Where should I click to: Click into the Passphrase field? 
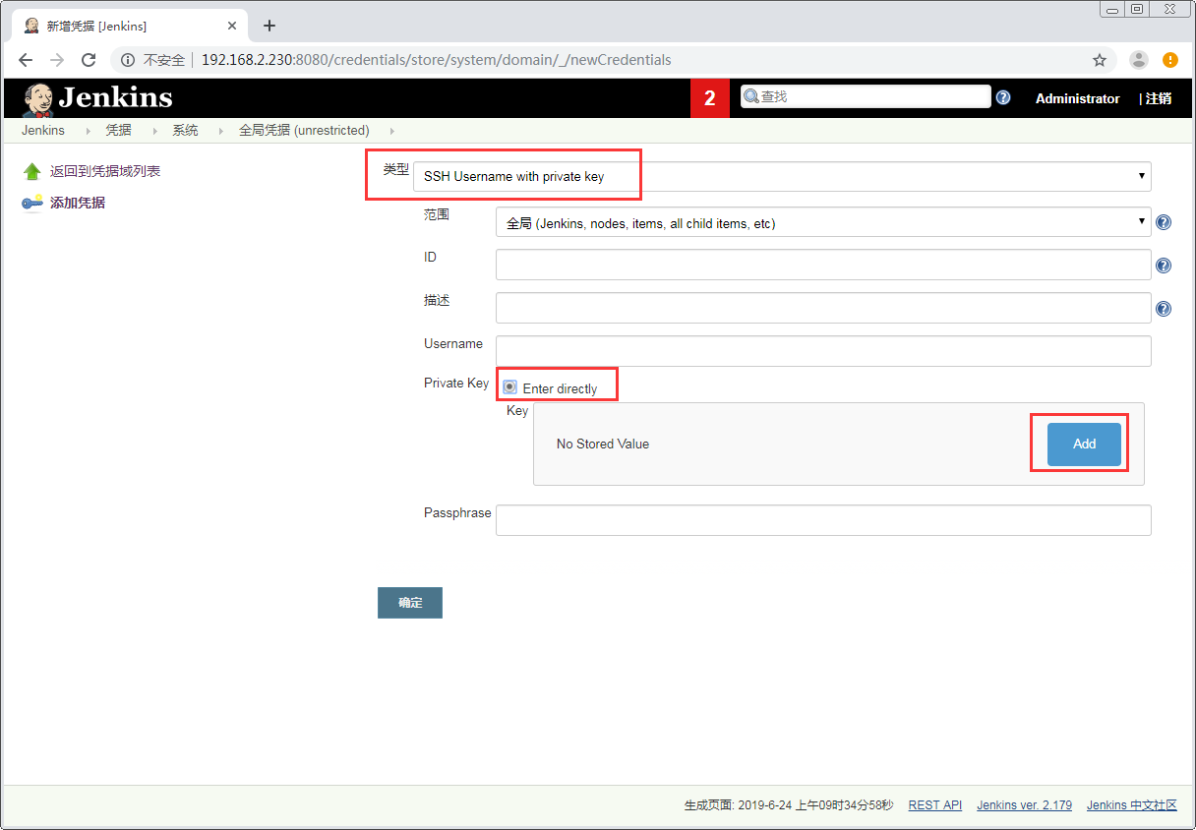click(823, 520)
